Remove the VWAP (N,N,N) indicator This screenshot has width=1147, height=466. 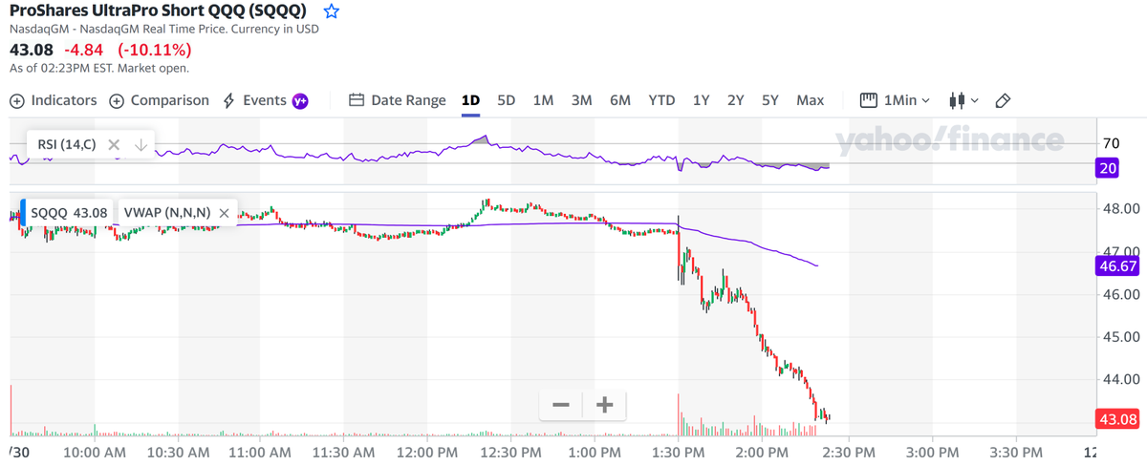pyautogui.click(x=224, y=213)
